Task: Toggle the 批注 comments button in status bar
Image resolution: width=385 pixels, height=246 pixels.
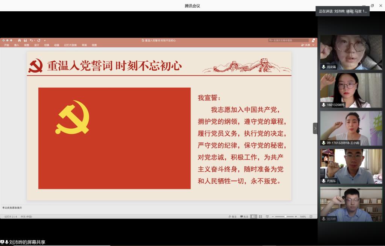Action: 244,217
